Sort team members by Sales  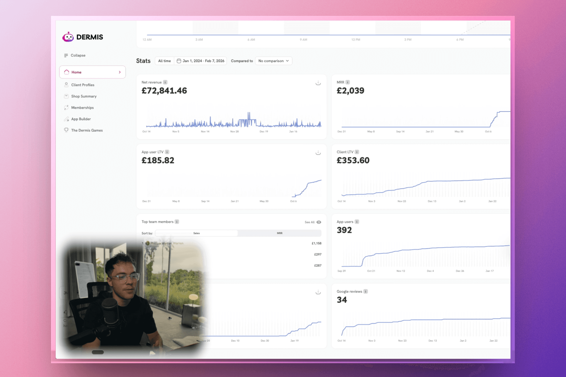pyautogui.click(x=197, y=233)
